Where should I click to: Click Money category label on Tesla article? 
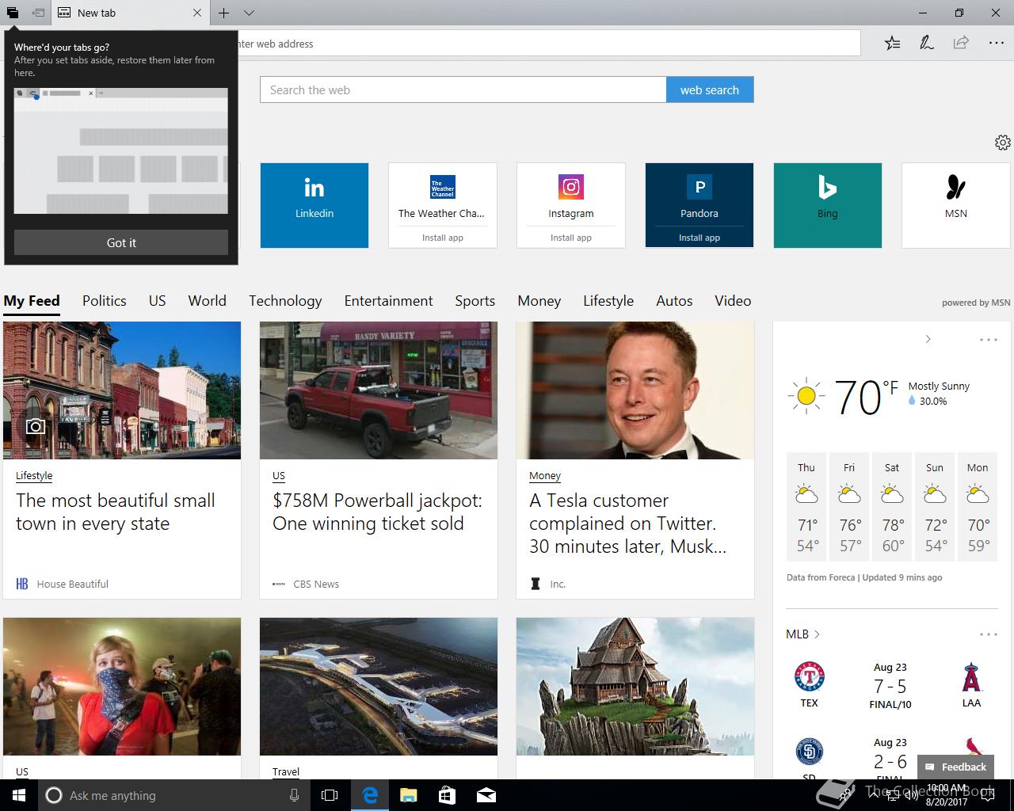click(x=545, y=476)
